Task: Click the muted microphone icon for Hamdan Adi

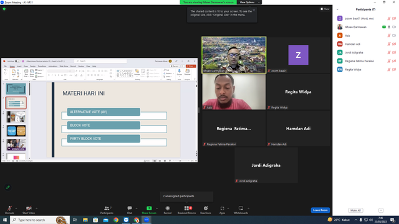Action: coord(389,44)
